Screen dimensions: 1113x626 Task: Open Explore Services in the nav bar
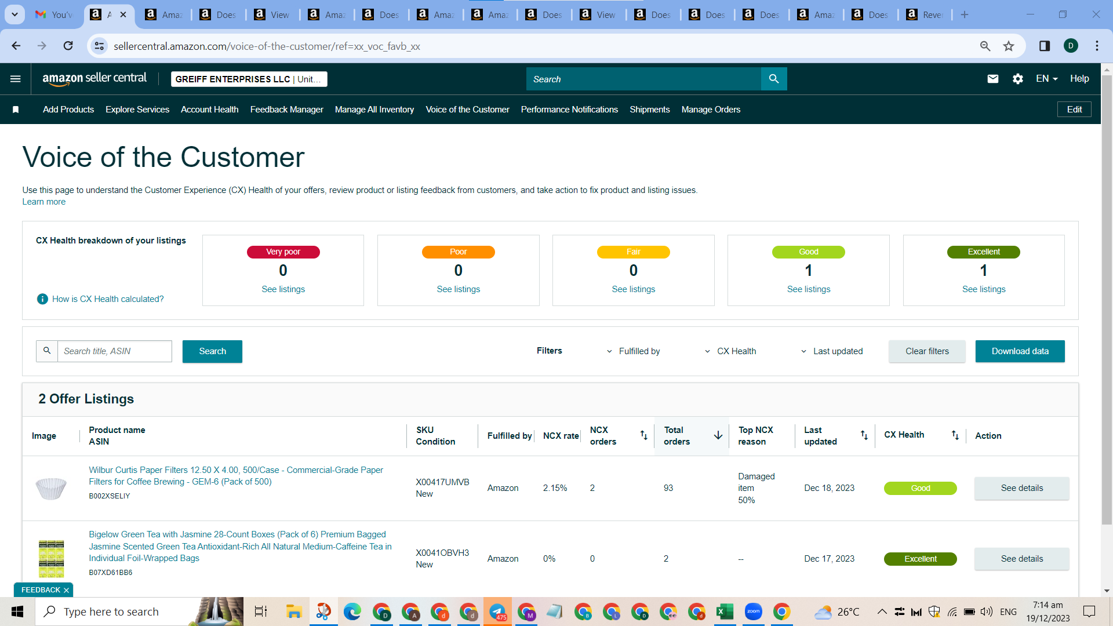pos(137,110)
